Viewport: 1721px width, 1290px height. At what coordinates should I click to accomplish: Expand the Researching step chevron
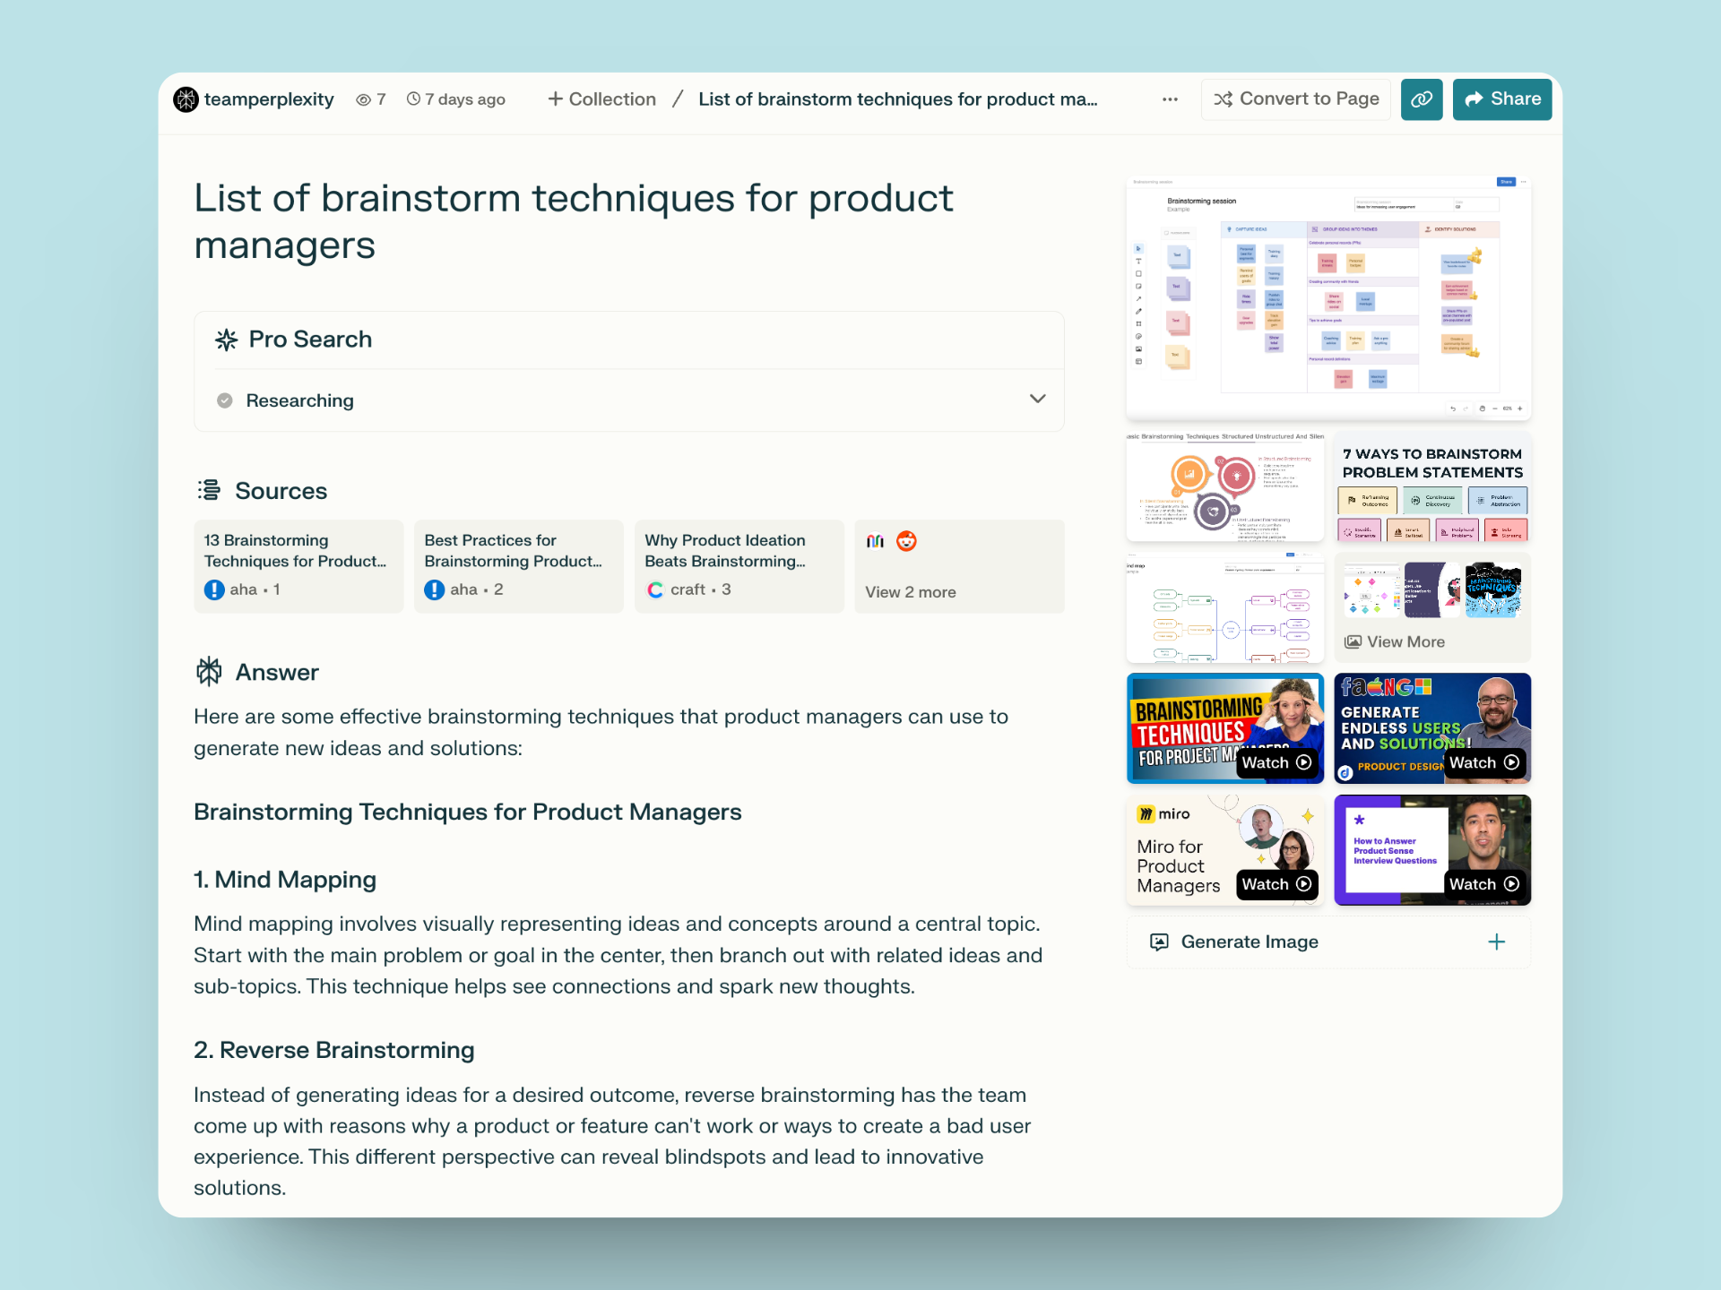[1038, 399]
